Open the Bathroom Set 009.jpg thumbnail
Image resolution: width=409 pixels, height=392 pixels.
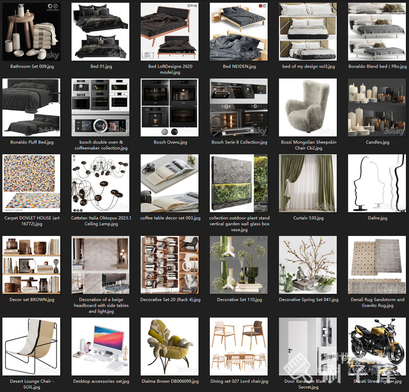(31, 32)
